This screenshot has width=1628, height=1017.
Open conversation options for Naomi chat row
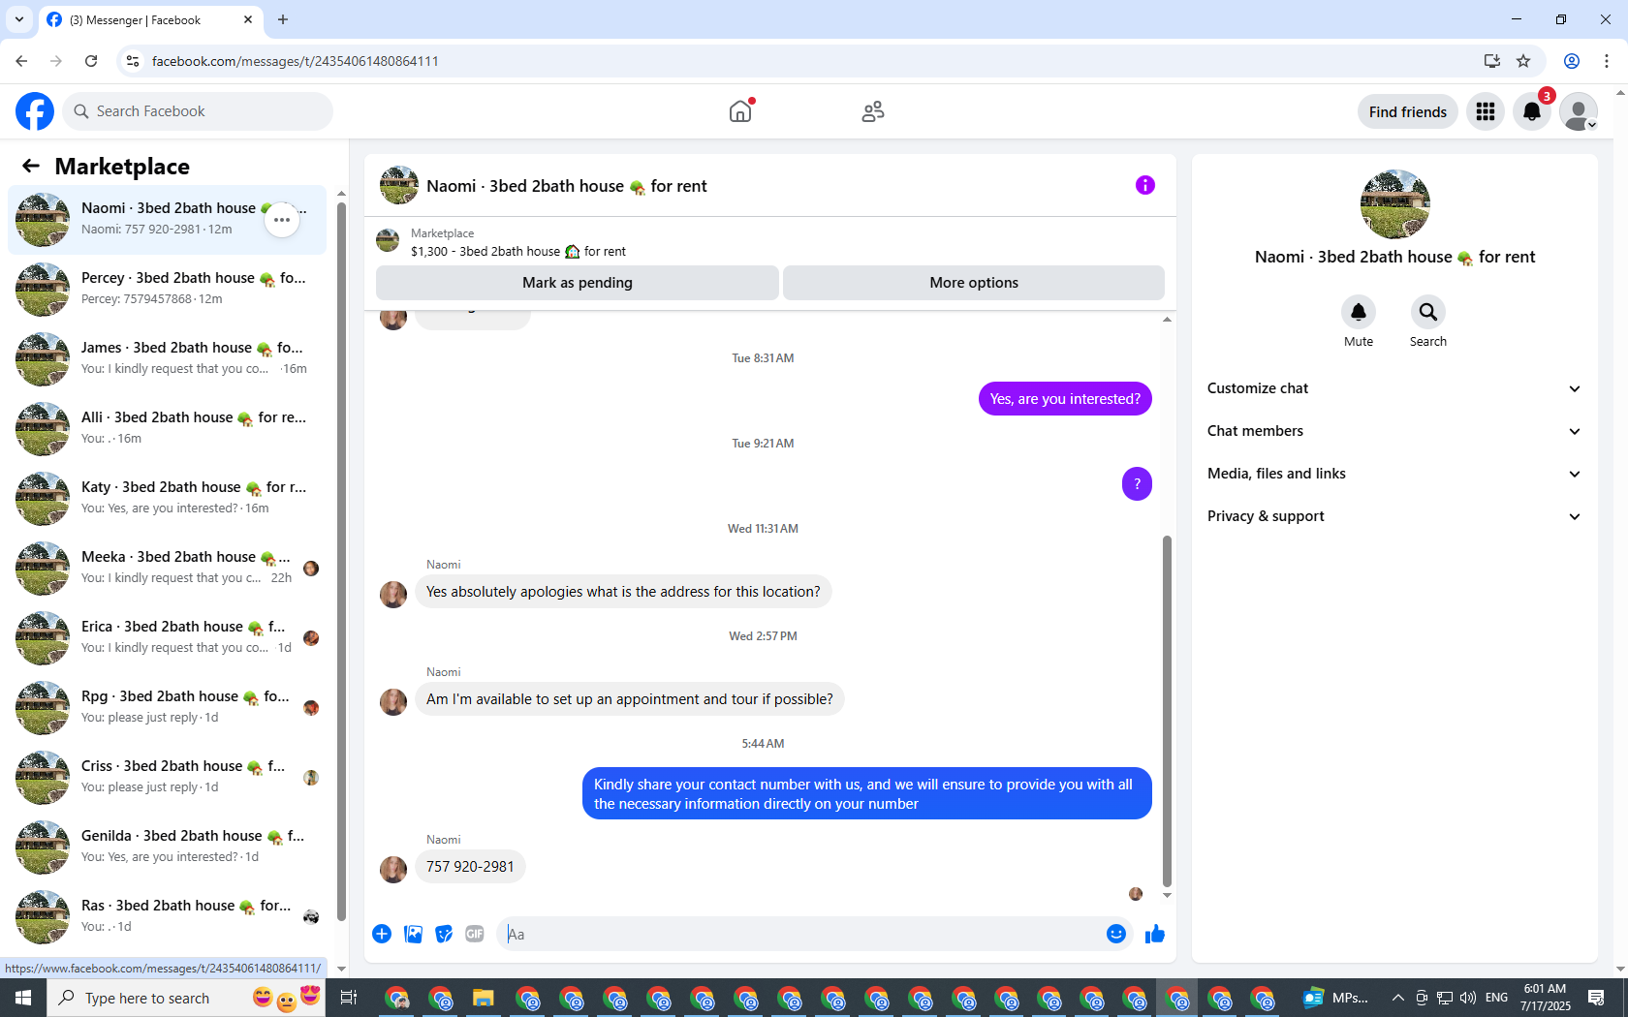pyautogui.click(x=282, y=220)
